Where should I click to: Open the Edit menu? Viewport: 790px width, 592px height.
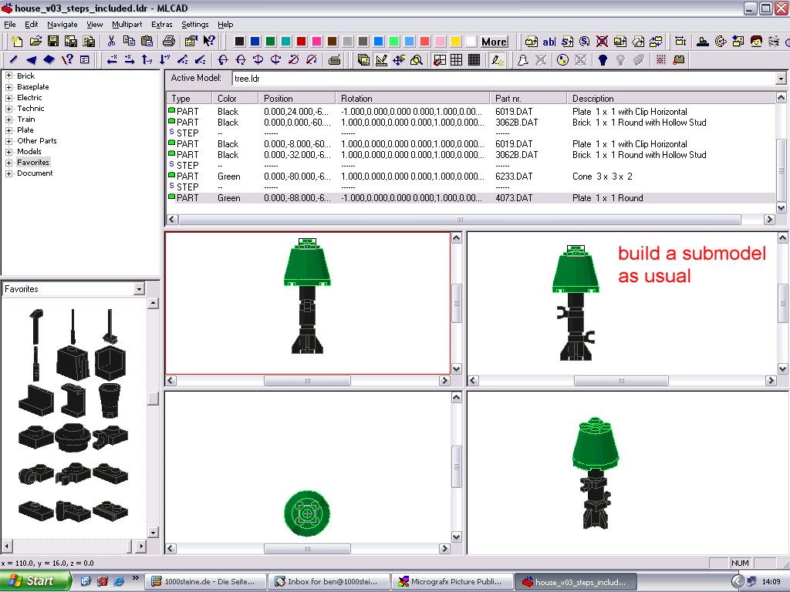point(31,24)
